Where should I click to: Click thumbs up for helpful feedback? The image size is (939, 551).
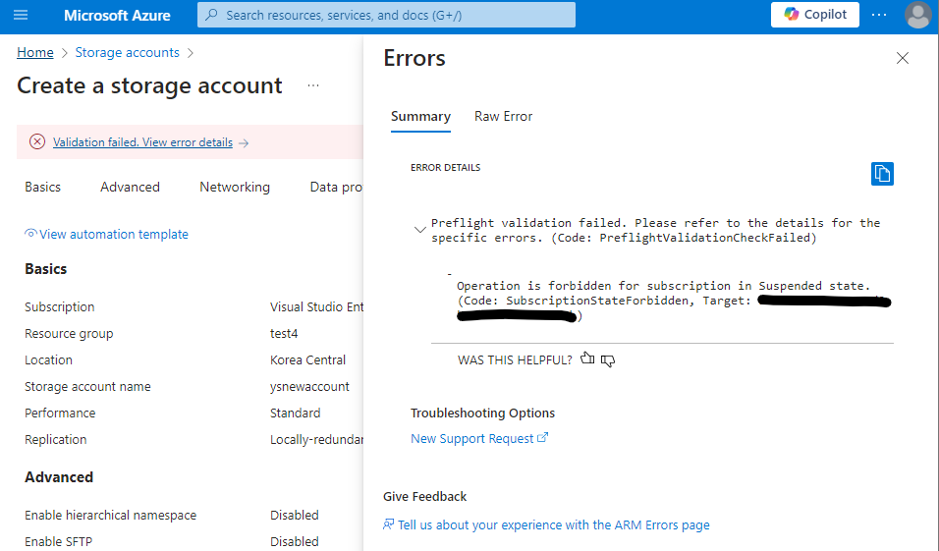587,358
